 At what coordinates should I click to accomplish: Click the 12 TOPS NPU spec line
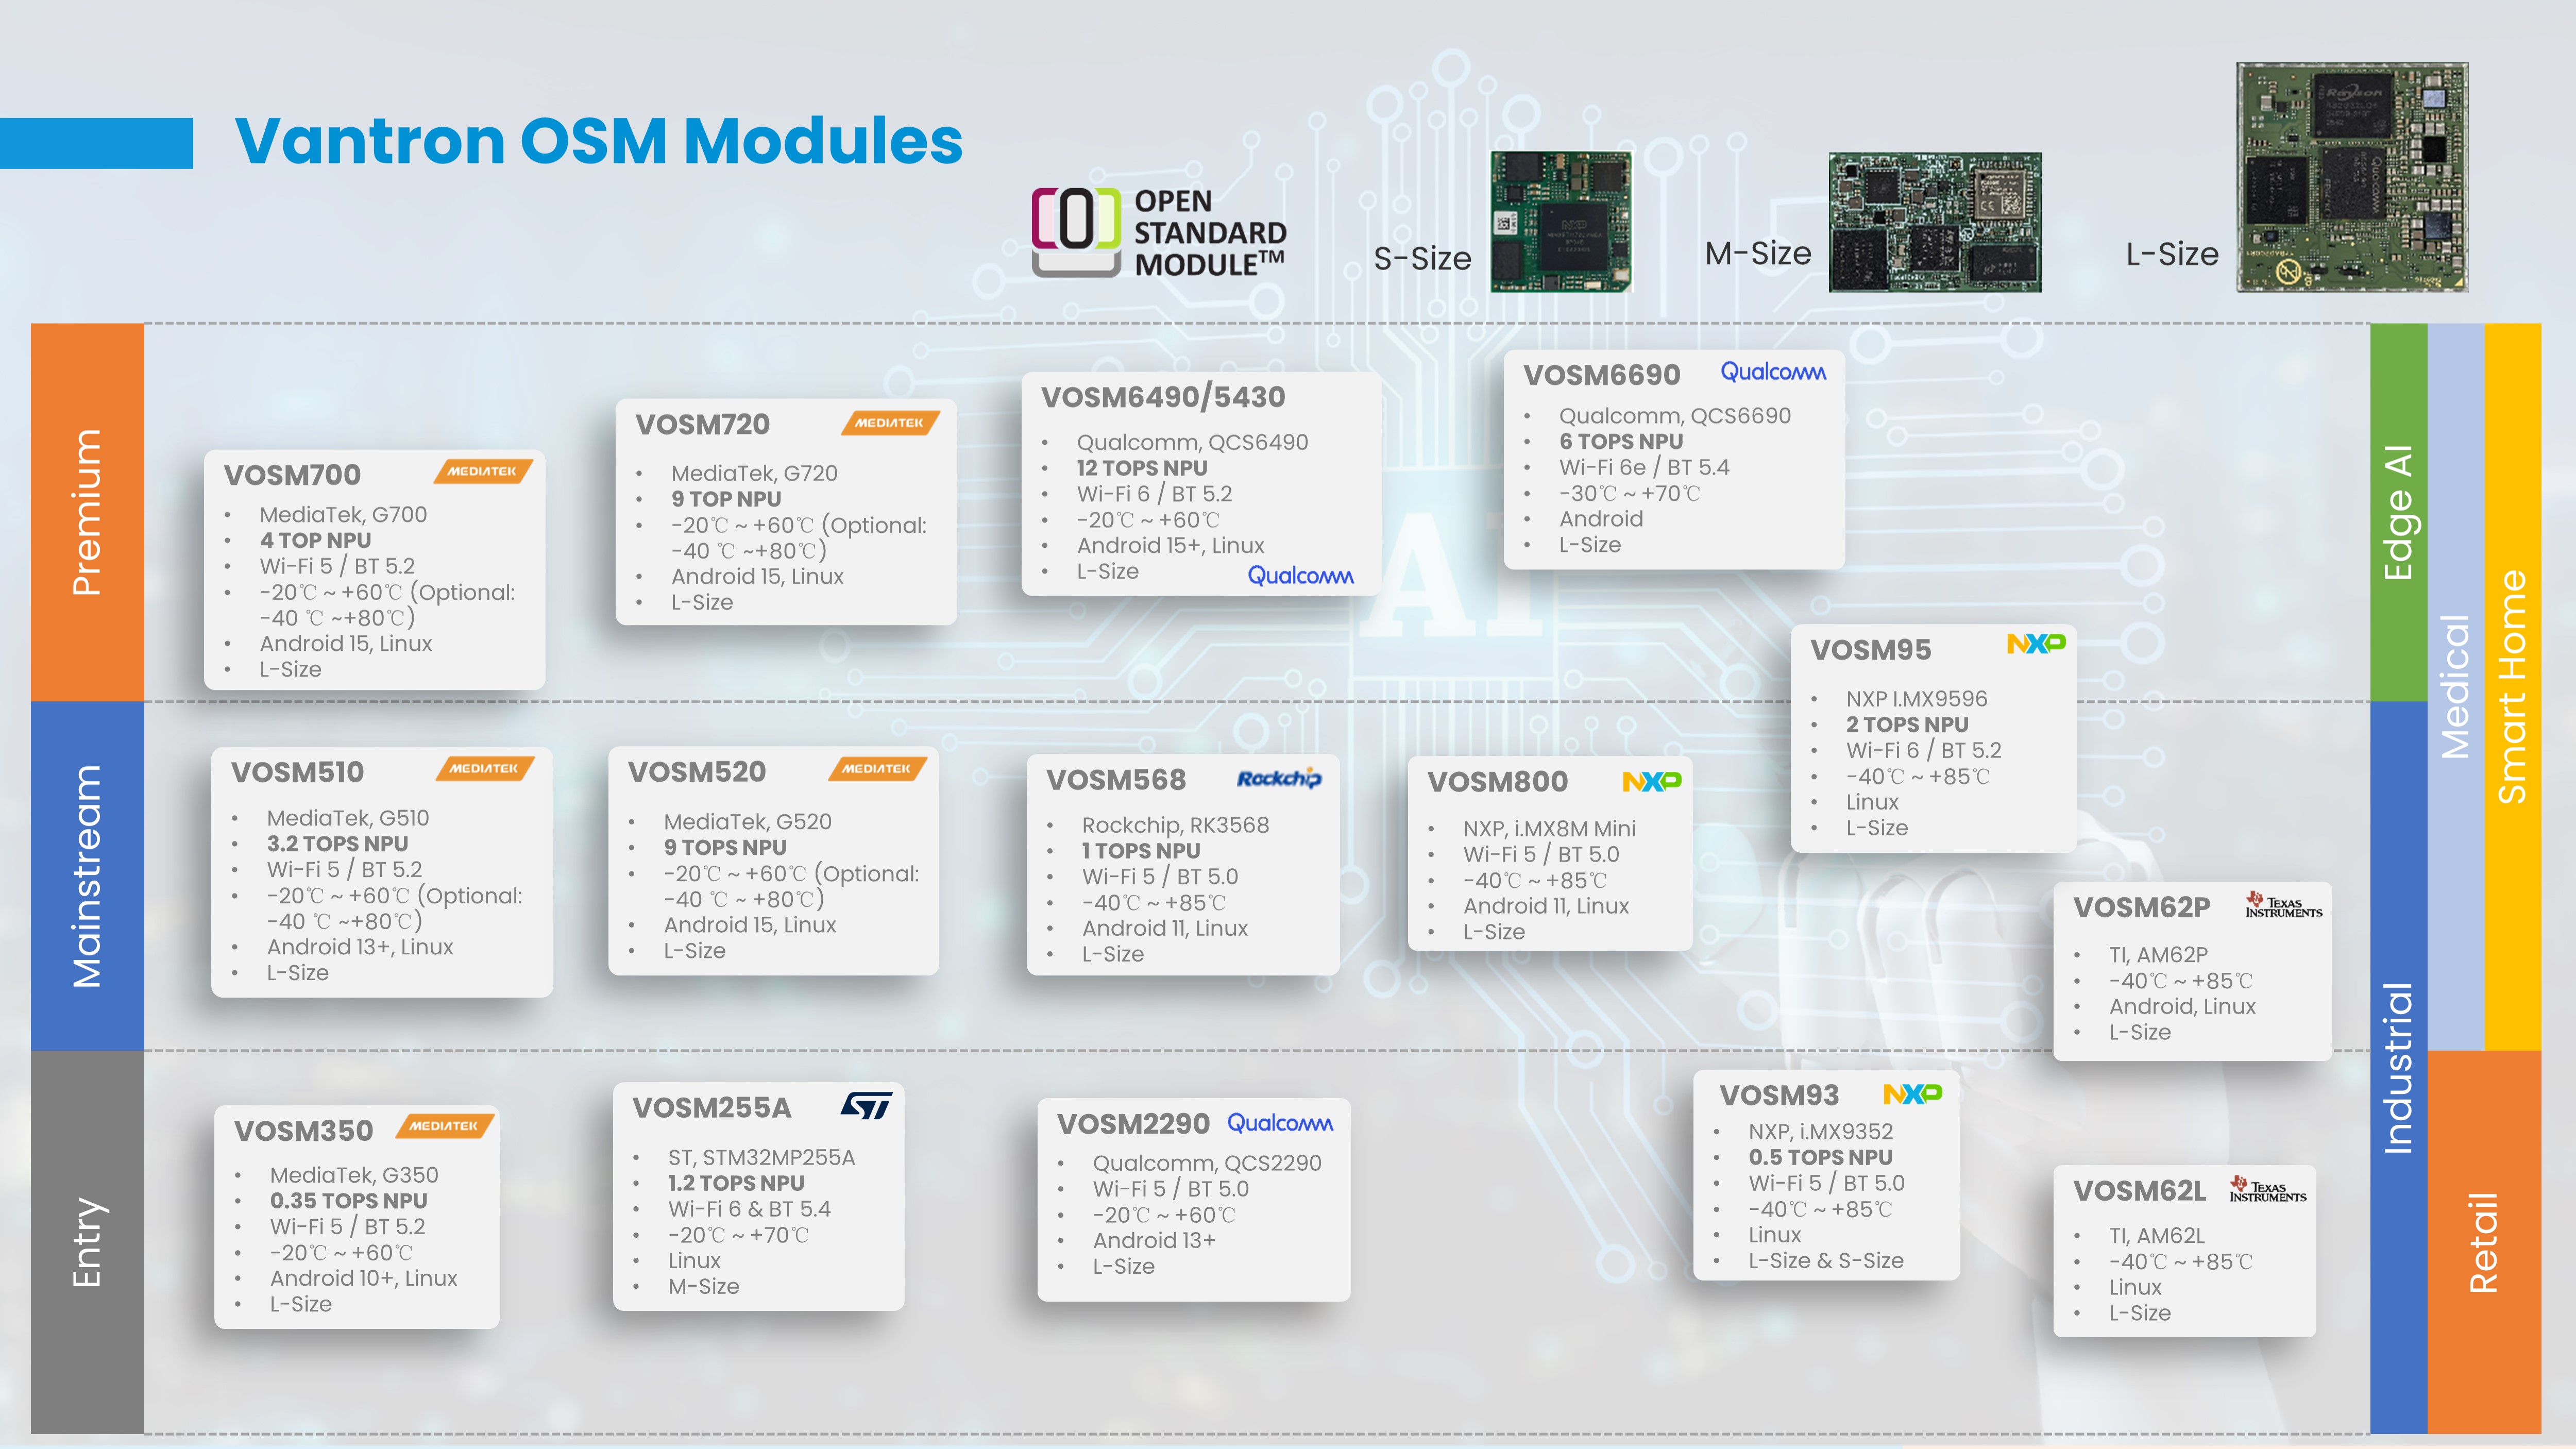pyautogui.click(x=1142, y=468)
